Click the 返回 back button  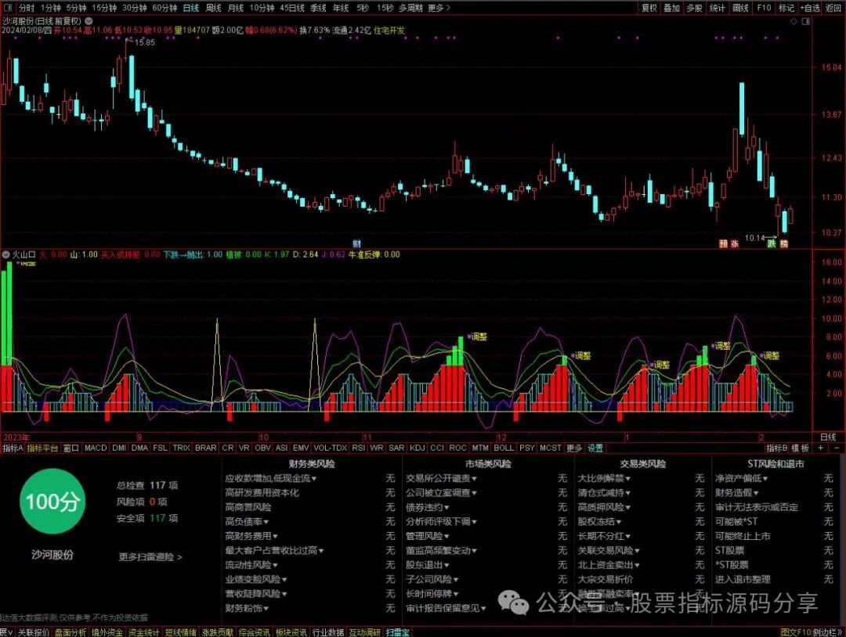[833, 8]
